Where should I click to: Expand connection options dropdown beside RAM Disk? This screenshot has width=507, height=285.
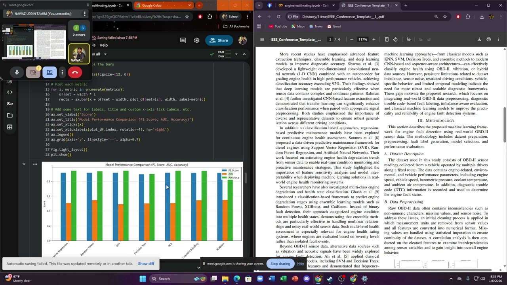pyautogui.click(x=236, y=54)
